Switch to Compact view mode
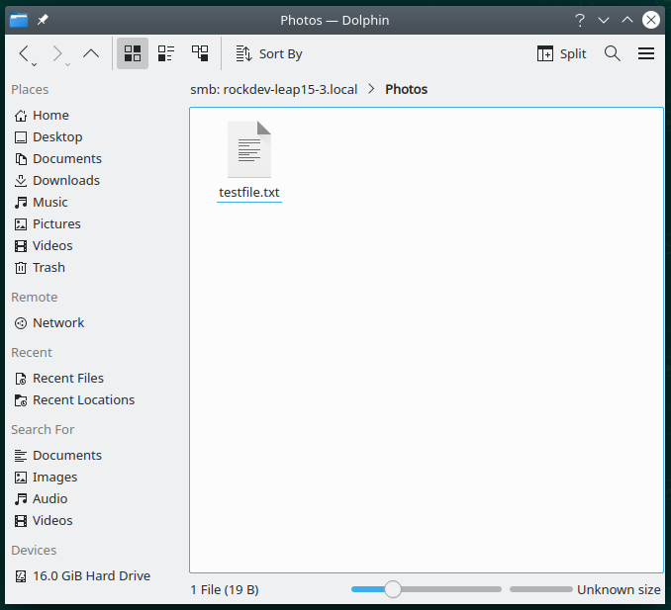The image size is (671, 610). click(x=166, y=53)
